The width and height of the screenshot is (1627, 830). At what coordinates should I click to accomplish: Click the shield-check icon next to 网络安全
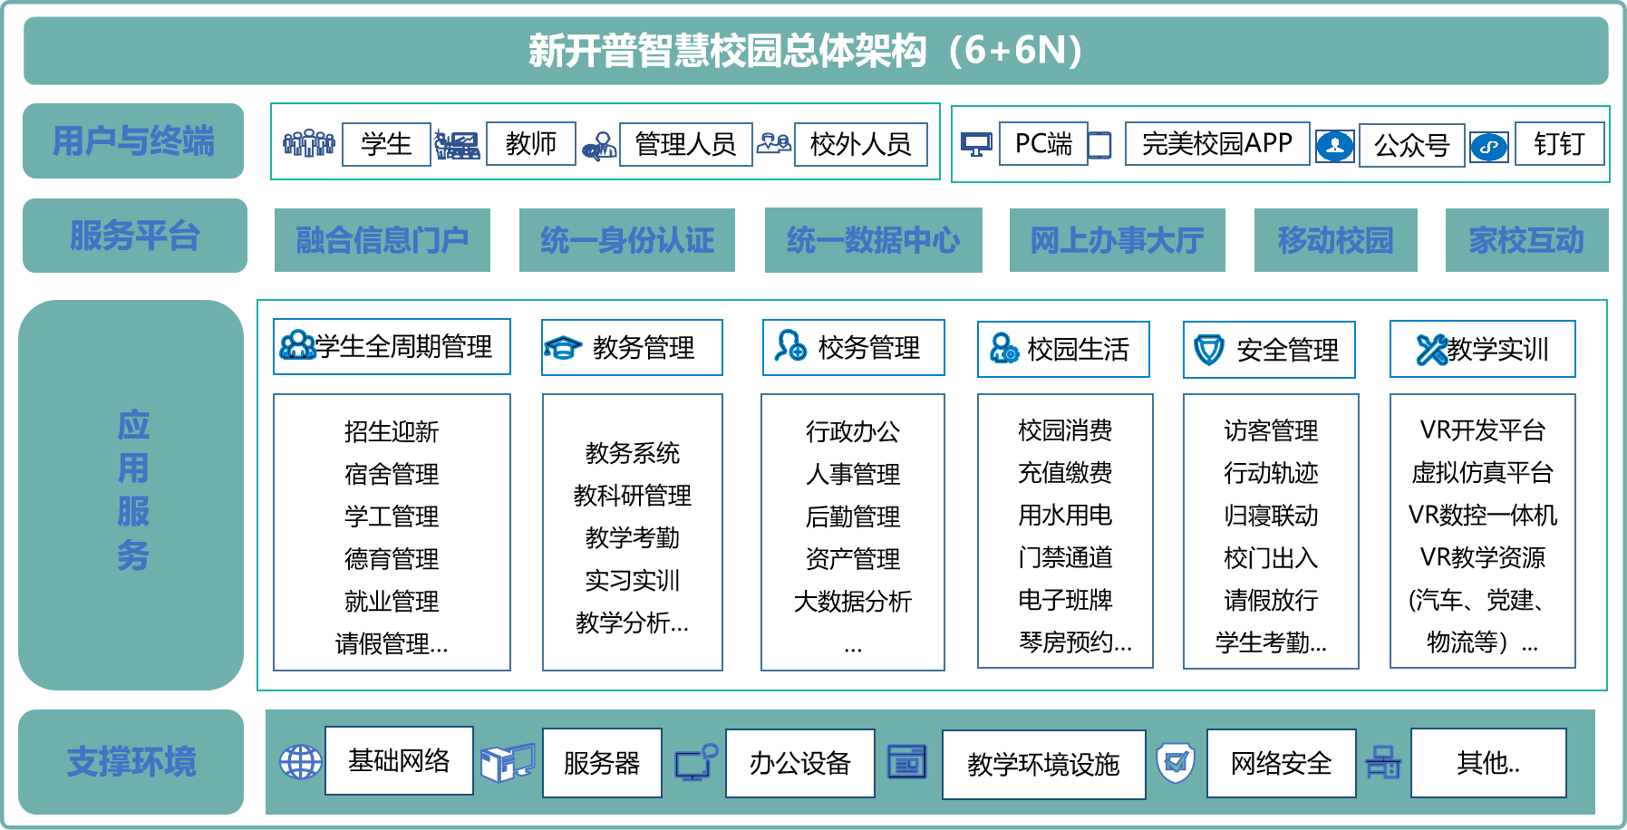(x=1176, y=762)
